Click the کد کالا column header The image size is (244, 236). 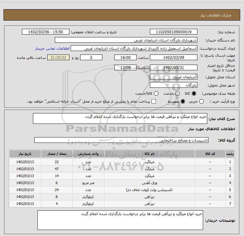point(210,154)
